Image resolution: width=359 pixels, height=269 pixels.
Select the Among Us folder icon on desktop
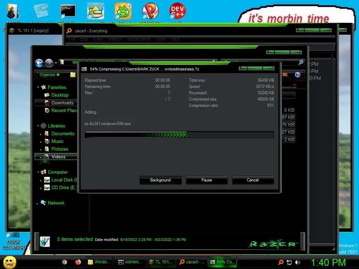pos(95,11)
